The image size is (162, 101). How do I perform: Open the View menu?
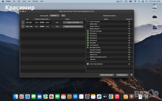[x=24, y=1]
